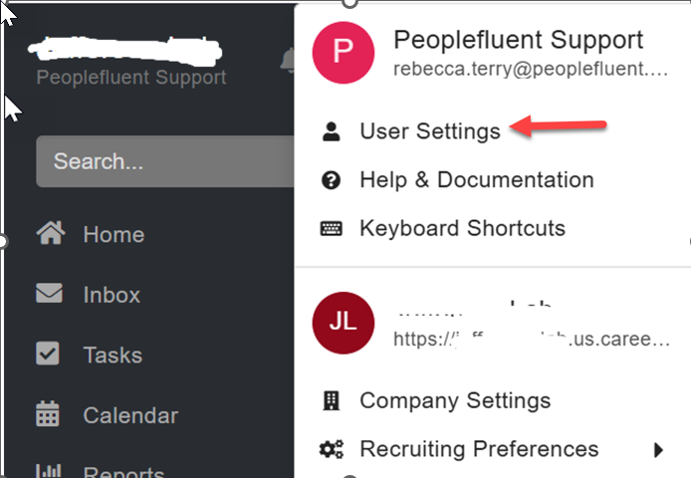Click the notification bell icon

288,60
